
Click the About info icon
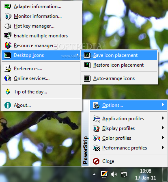coord(8,105)
